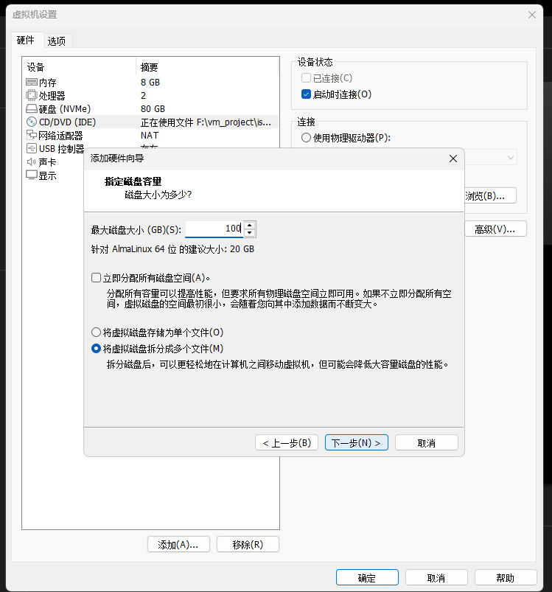Decrease max disk size with down arrow
The image size is (552, 592).
pyautogui.click(x=250, y=233)
